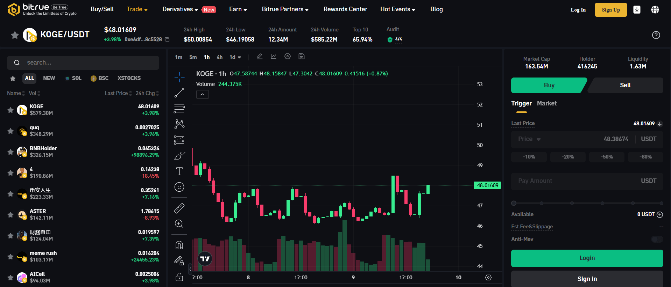This screenshot has width=671, height=287.
Task: Copy the contract address 0xe6df...8c5528
Action: coord(167,40)
